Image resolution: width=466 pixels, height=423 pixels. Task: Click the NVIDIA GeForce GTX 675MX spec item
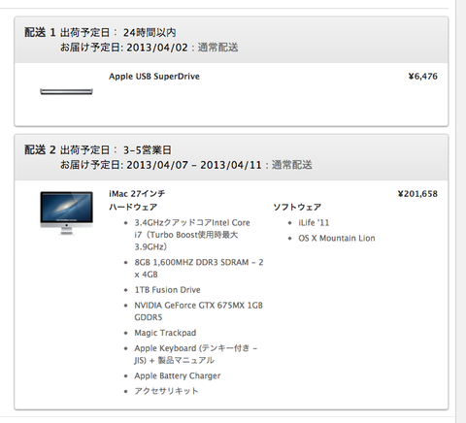[x=198, y=311]
